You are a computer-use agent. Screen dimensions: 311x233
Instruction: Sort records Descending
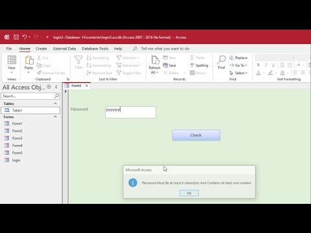(x=98, y=65)
